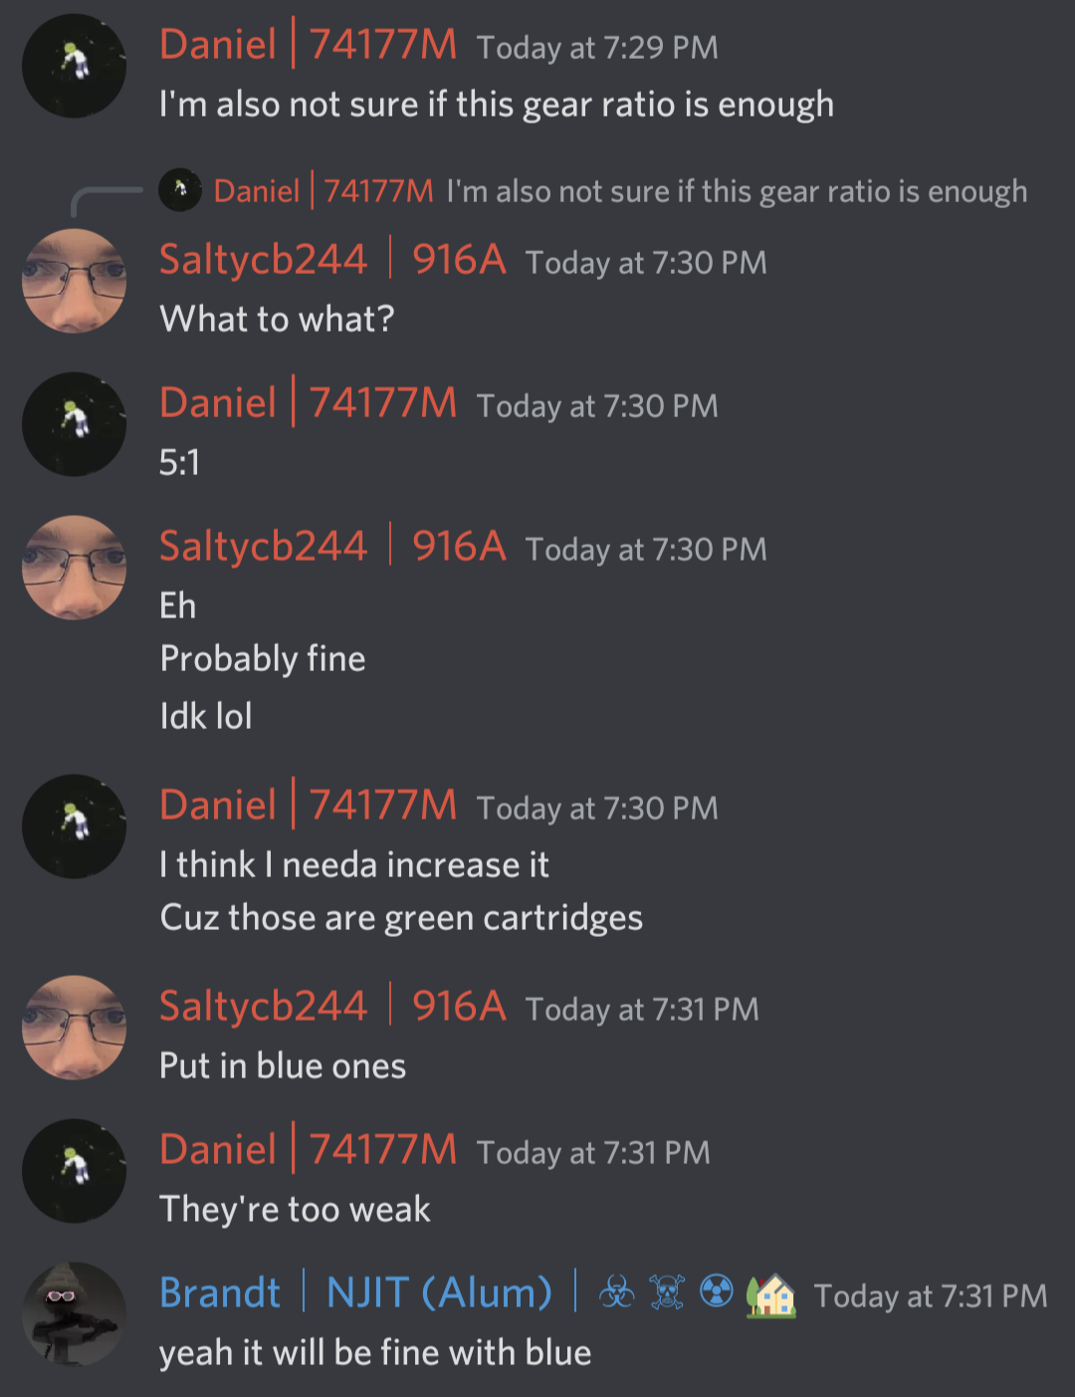Click Saltycb244's avatar next to 'Eh' message

click(75, 568)
